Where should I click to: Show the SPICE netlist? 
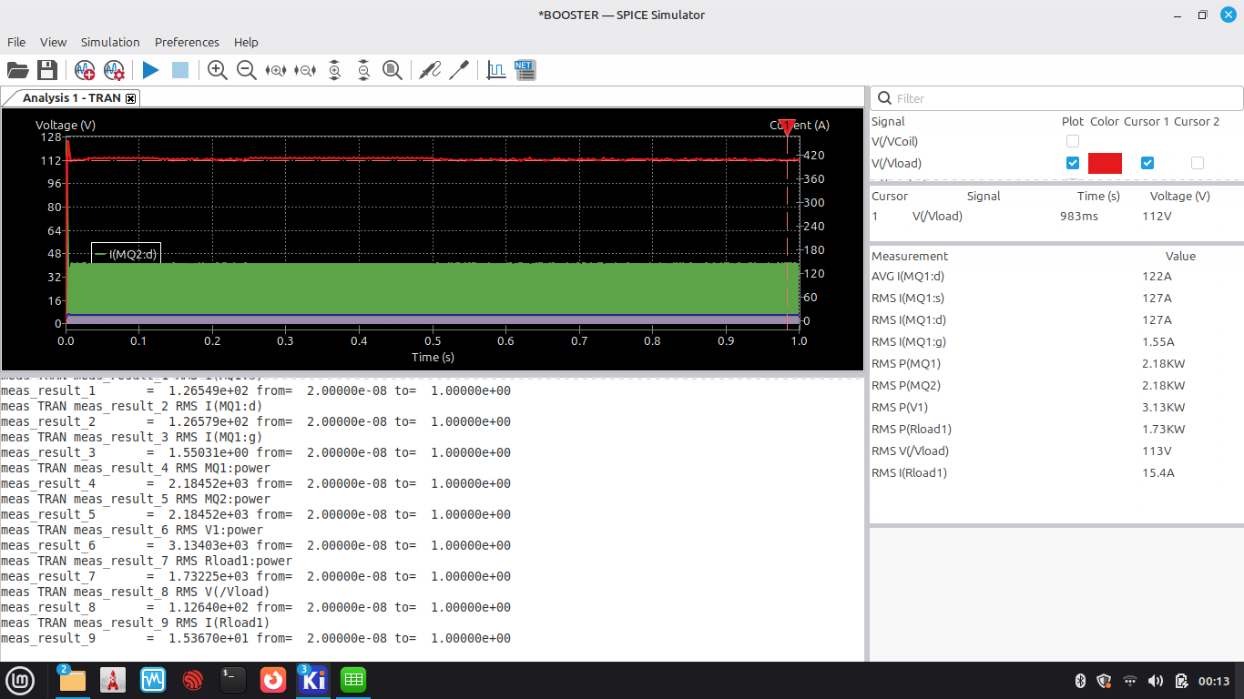[x=525, y=70]
